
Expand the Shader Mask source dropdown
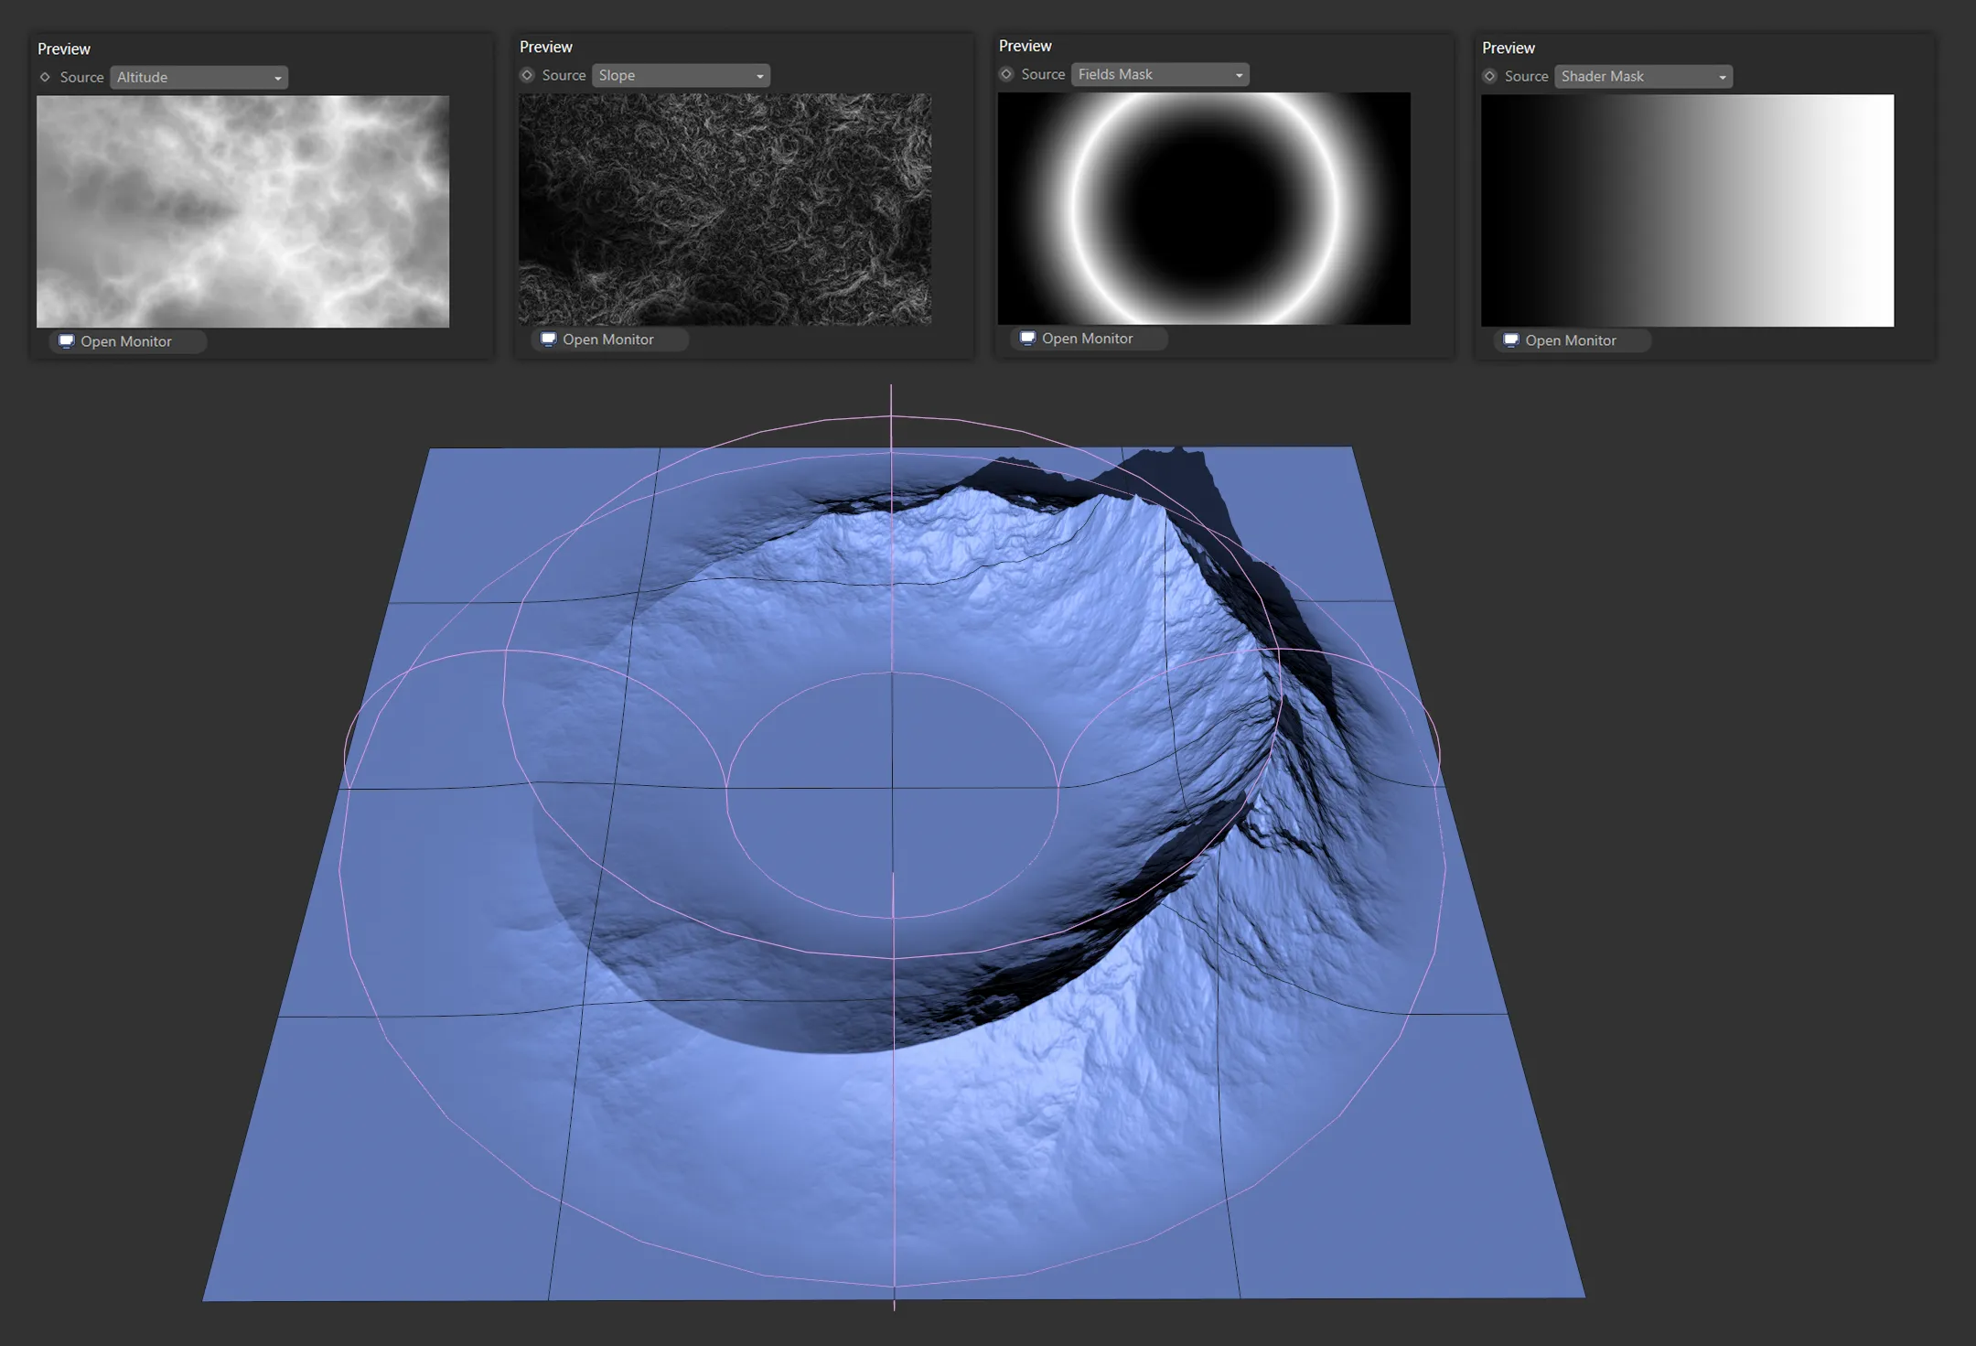point(1643,77)
